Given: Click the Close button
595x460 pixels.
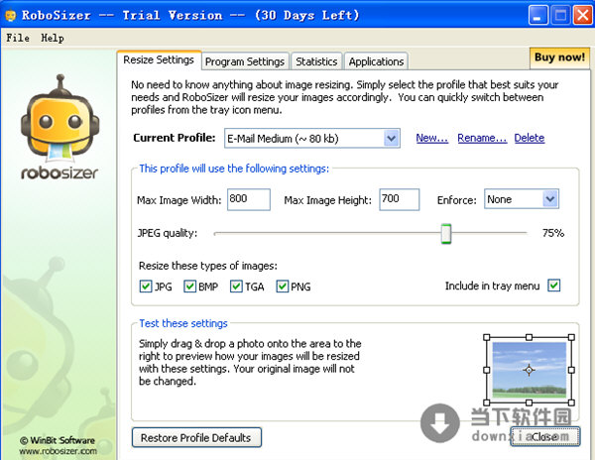Looking at the screenshot, I should (x=544, y=437).
